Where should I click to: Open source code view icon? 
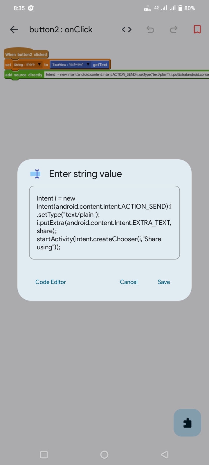[127, 29]
